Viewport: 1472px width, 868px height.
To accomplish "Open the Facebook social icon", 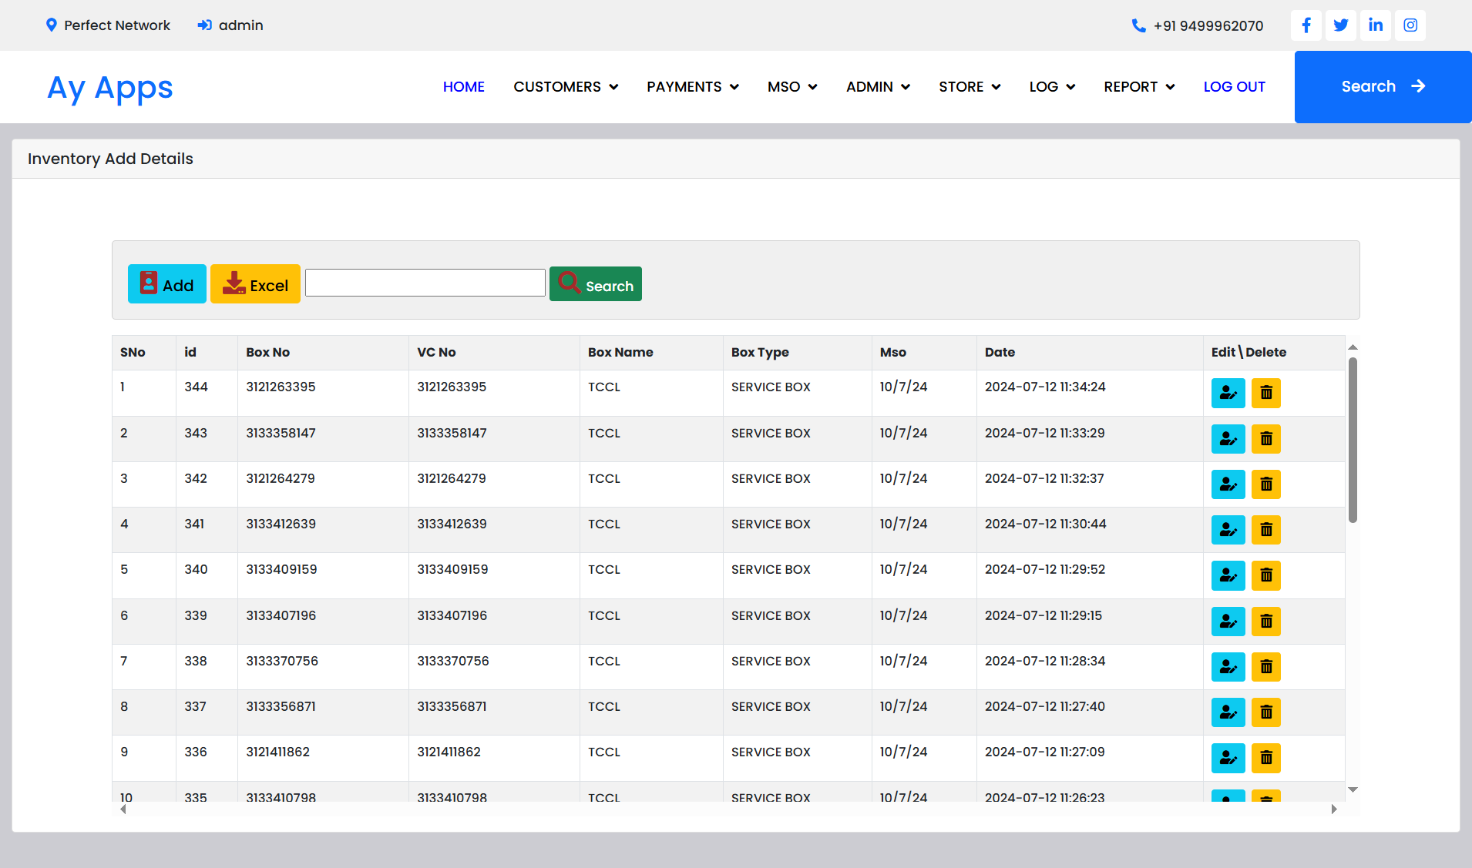I will click(x=1306, y=25).
